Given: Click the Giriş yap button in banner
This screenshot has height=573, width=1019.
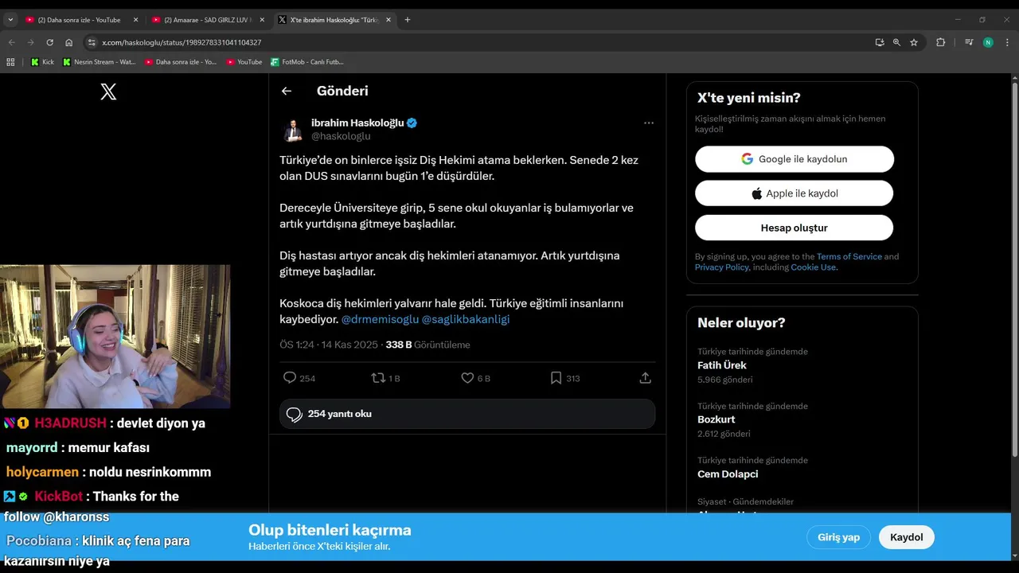Looking at the screenshot, I should (x=838, y=537).
